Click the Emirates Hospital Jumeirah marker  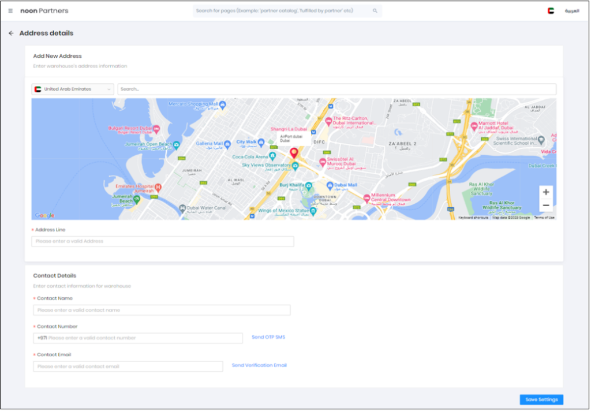pos(158,187)
